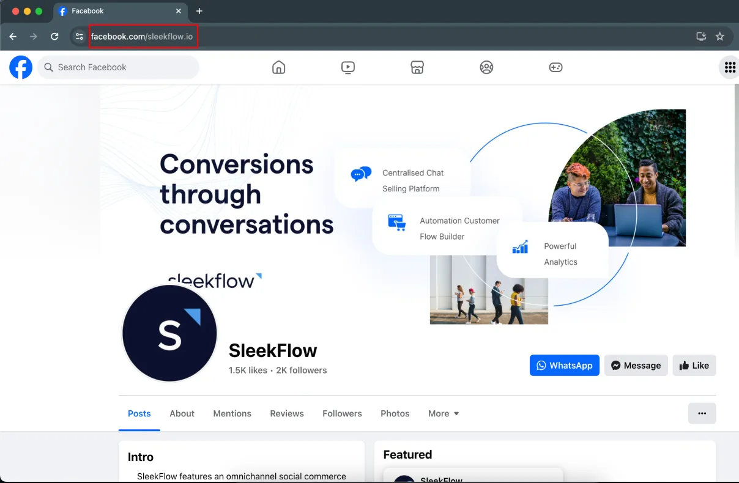Image resolution: width=739 pixels, height=483 pixels.
Task: Click the browser address bar URL
Action: [x=142, y=37]
